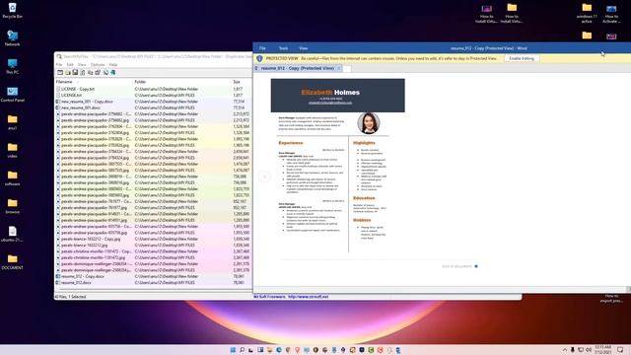This screenshot has width=631, height=355.
Task: Click the Recycle Bin desktop icon
Action: 12,11
